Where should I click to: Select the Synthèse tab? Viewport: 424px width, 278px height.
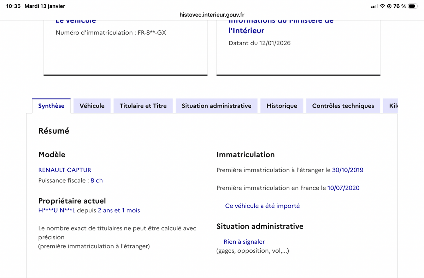coord(51,105)
